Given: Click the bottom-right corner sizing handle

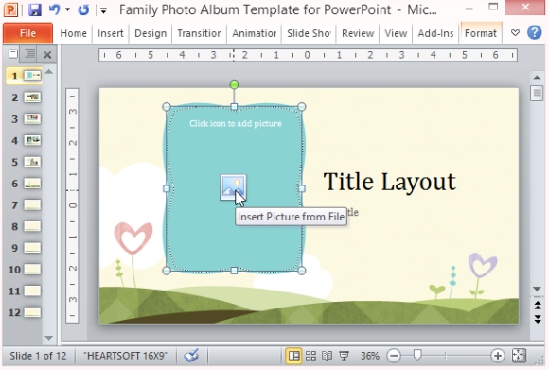Looking at the screenshot, I should [x=301, y=271].
